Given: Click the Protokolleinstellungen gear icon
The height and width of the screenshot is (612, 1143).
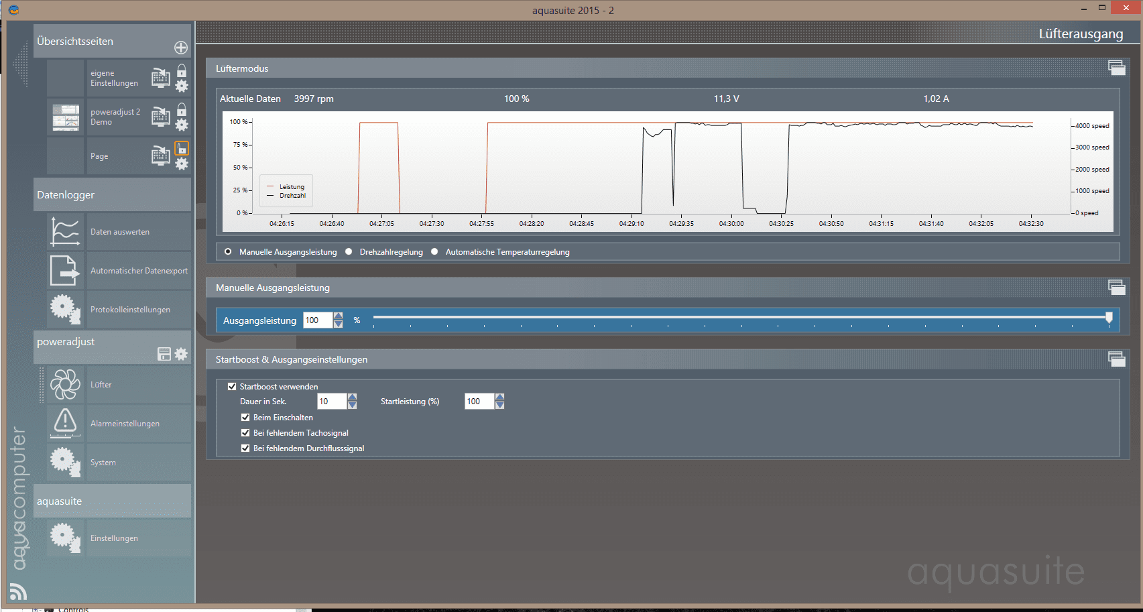Looking at the screenshot, I should [65, 309].
